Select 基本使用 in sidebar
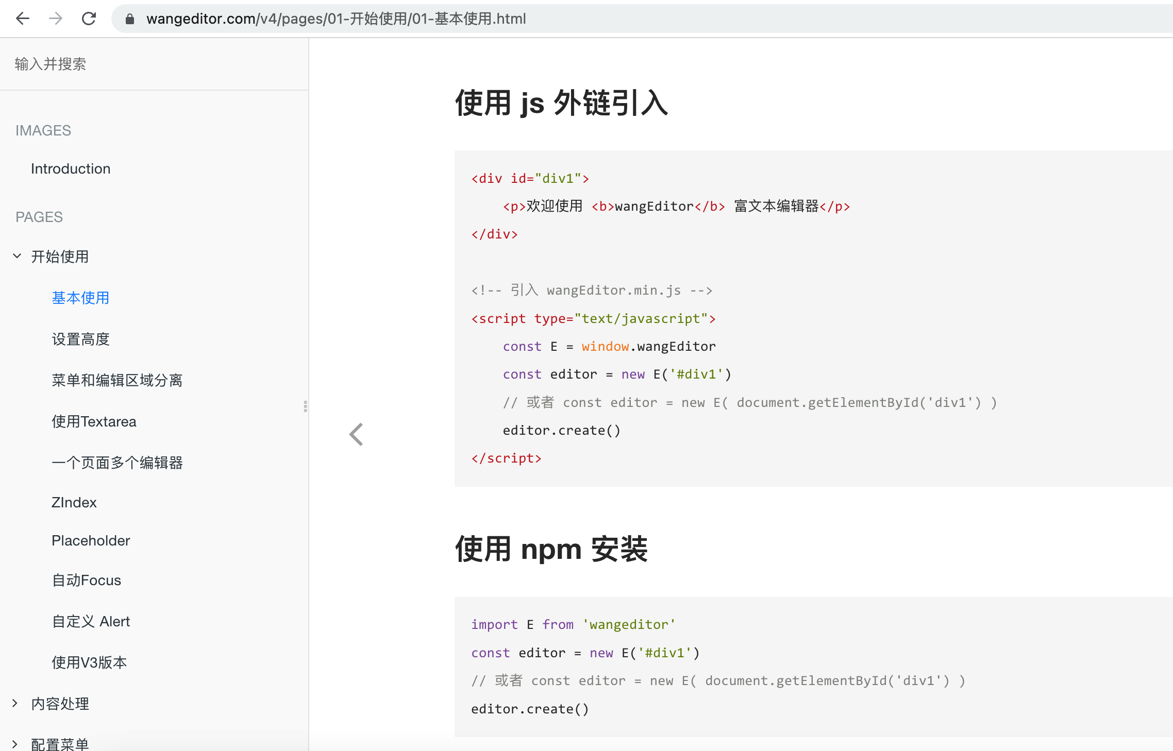Viewport: 1173px width, 751px height. (x=80, y=298)
